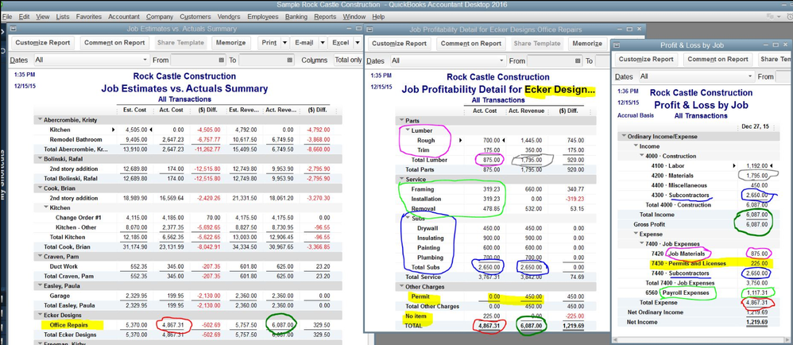Click Memorize in Job Estimates window
The image size is (793, 345).
230,43
